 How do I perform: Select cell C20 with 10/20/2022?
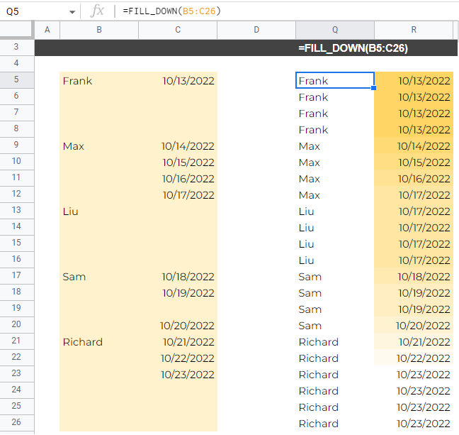pyautogui.click(x=178, y=325)
